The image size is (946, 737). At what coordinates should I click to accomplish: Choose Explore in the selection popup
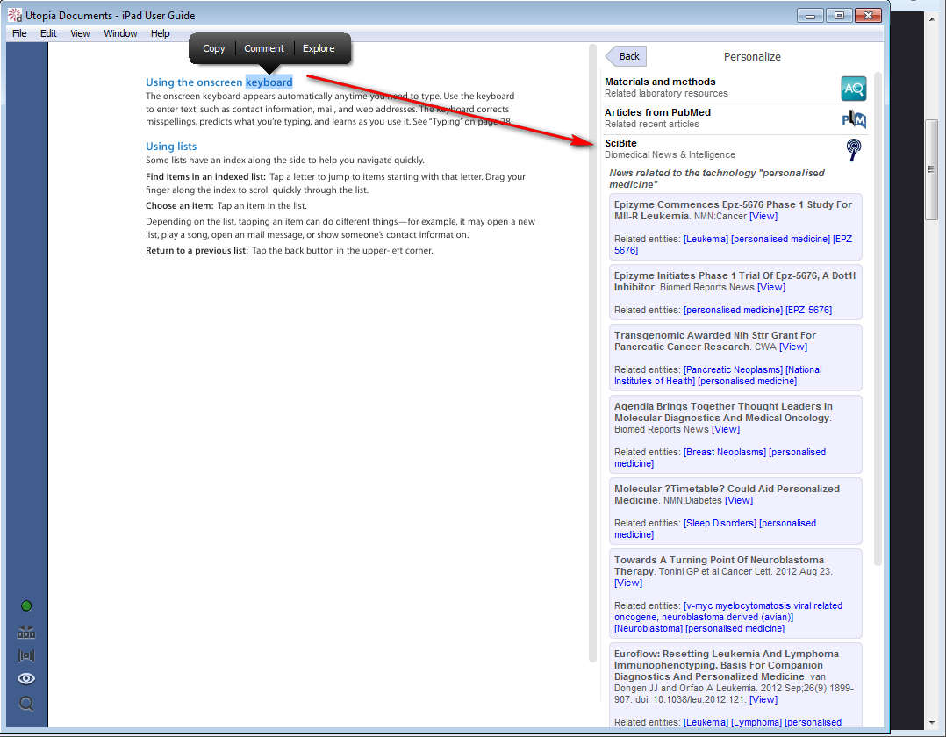point(319,48)
